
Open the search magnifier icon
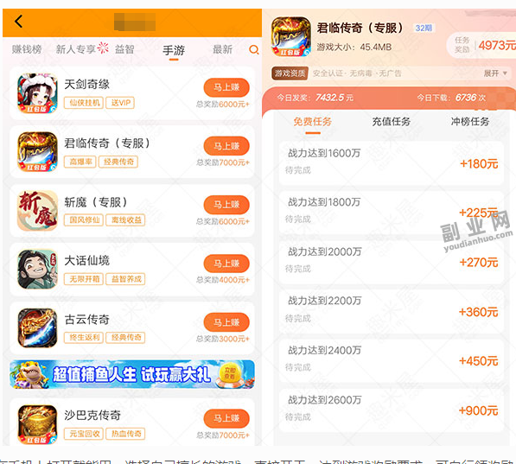point(254,50)
